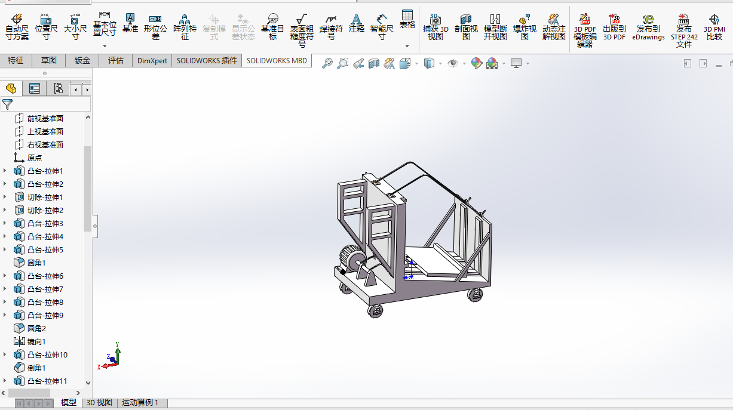Expand the 凸台-拉伸10 feature
Image resolution: width=733 pixels, height=410 pixels.
click(x=5, y=354)
